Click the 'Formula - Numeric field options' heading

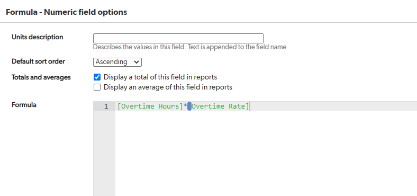(67, 12)
